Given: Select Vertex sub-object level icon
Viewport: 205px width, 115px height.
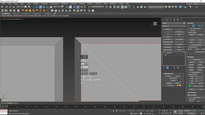Looking at the screenshot, I should coord(191,26).
